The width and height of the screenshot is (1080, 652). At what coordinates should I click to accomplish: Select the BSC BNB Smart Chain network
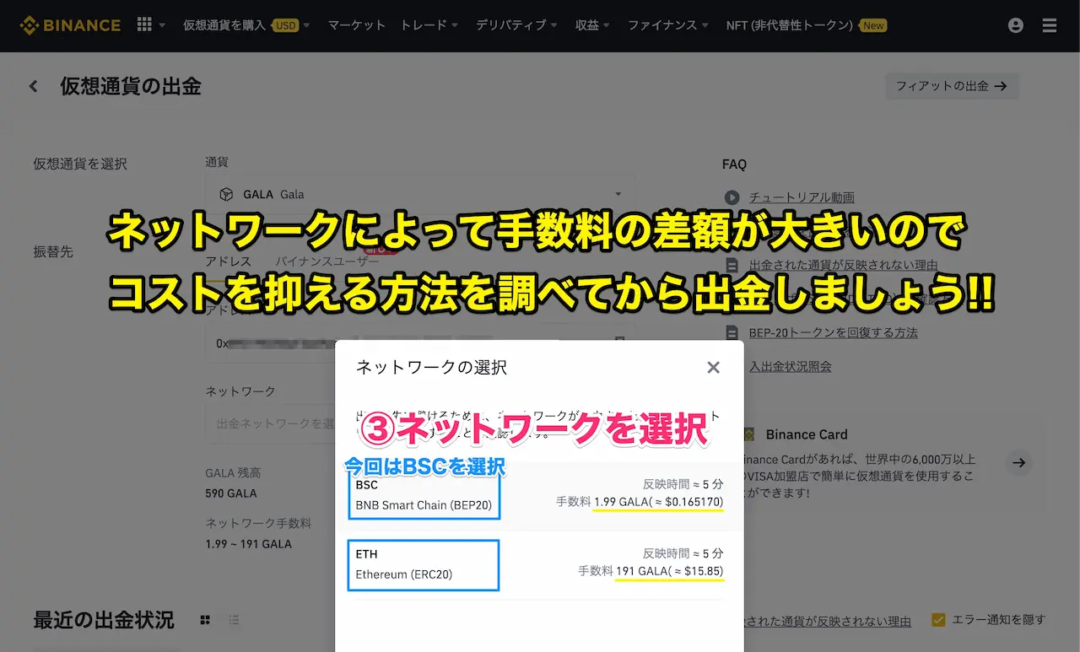pyautogui.click(x=540, y=496)
